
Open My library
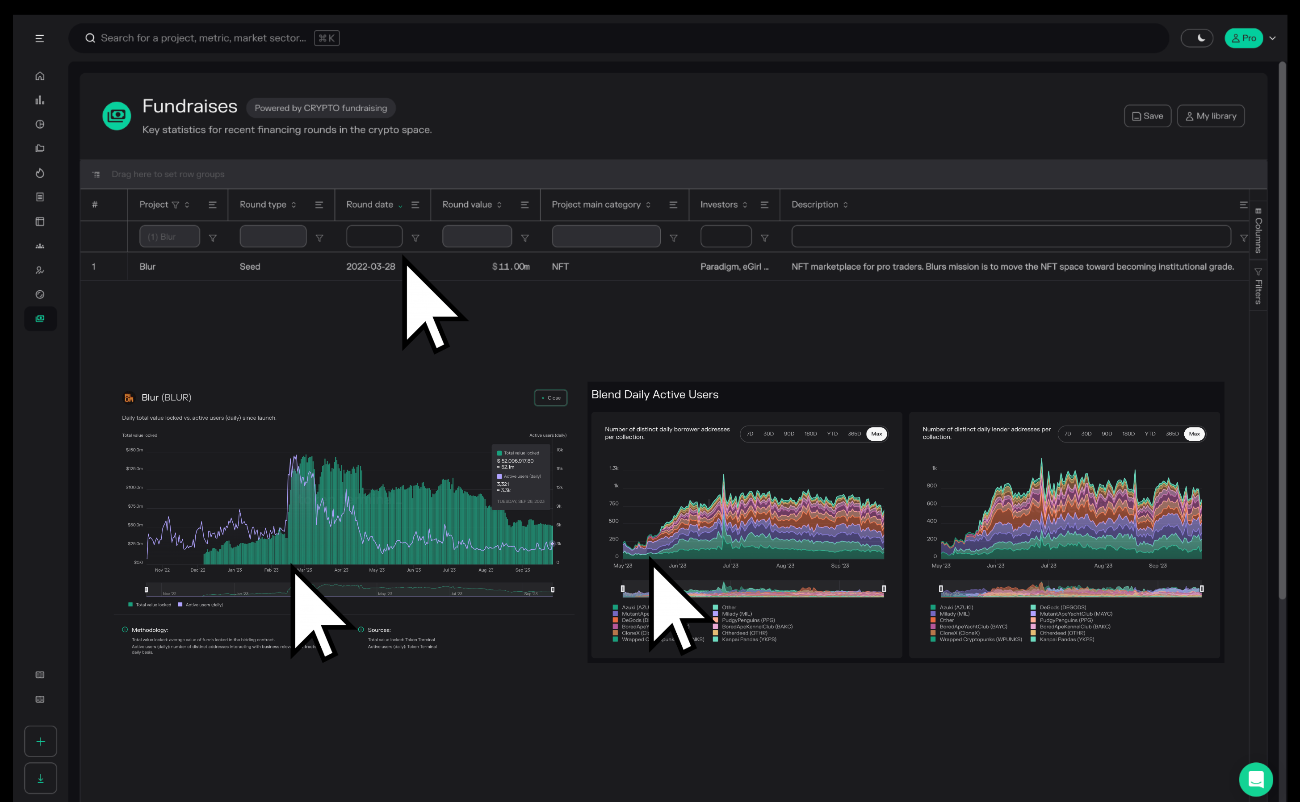click(x=1210, y=116)
